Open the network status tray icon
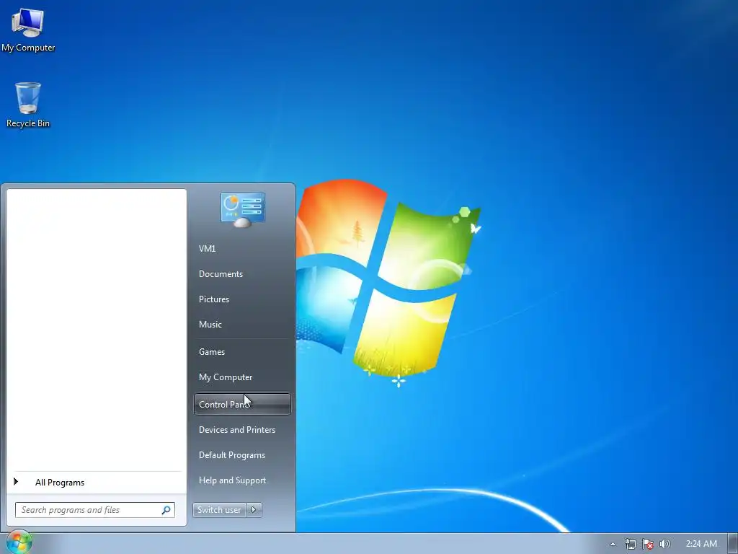This screenshot has height=554, width=738. [630, 544]
